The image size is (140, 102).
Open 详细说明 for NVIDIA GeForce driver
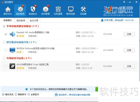coord(32,52)
